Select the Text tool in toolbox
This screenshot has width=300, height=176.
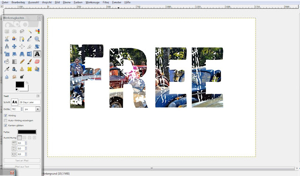pos(37,54)
